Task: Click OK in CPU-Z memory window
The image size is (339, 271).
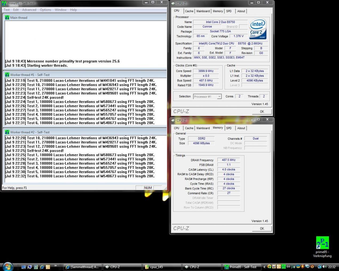Action: click(x=262, y=229)
